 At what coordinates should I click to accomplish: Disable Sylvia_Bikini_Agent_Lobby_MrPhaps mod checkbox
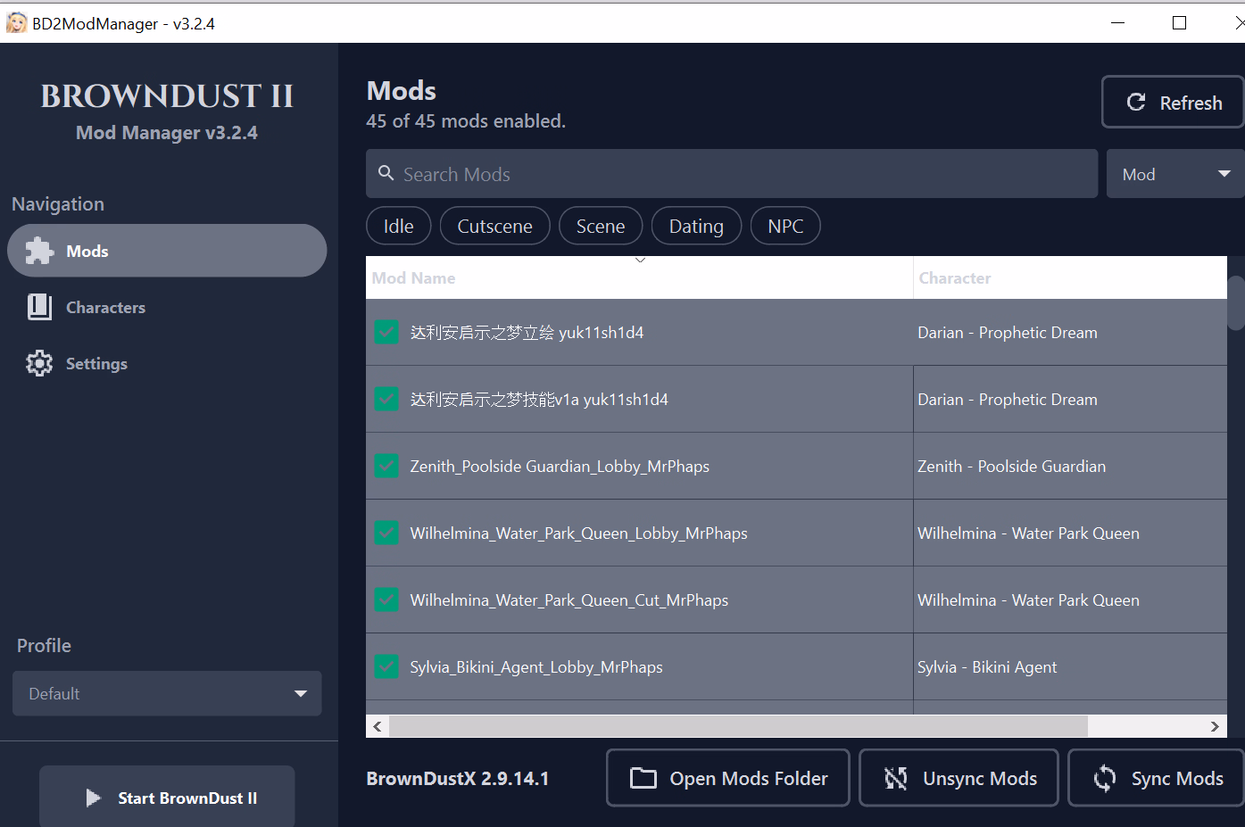click(386, 666)
